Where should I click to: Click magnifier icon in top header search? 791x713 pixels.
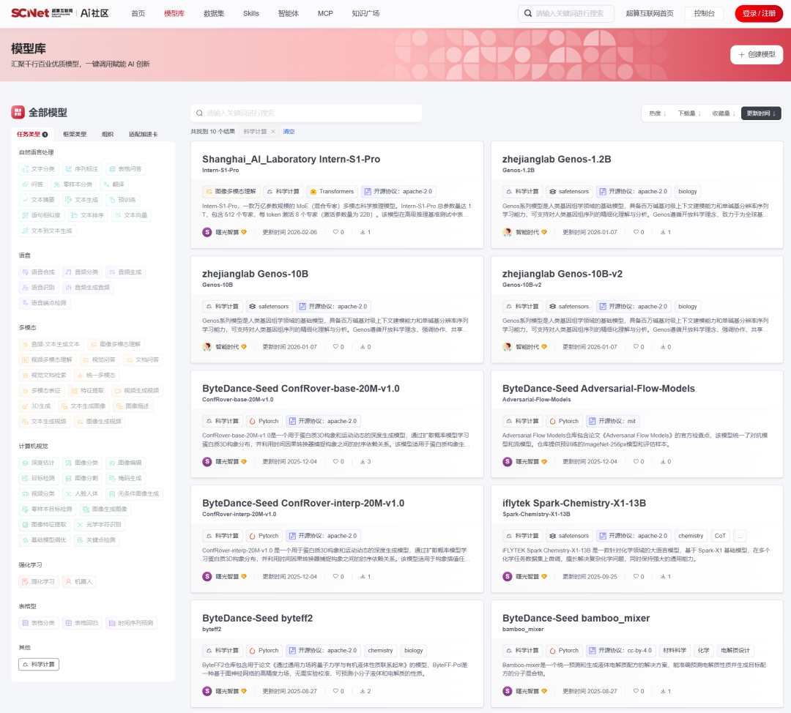(x=527, y=14)
